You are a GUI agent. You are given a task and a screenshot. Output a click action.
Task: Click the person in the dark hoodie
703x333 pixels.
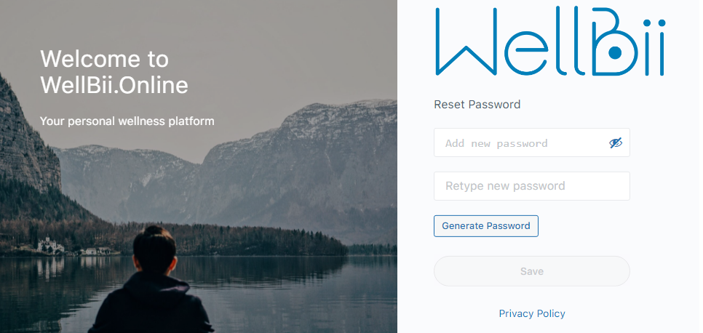coord(150,282)
